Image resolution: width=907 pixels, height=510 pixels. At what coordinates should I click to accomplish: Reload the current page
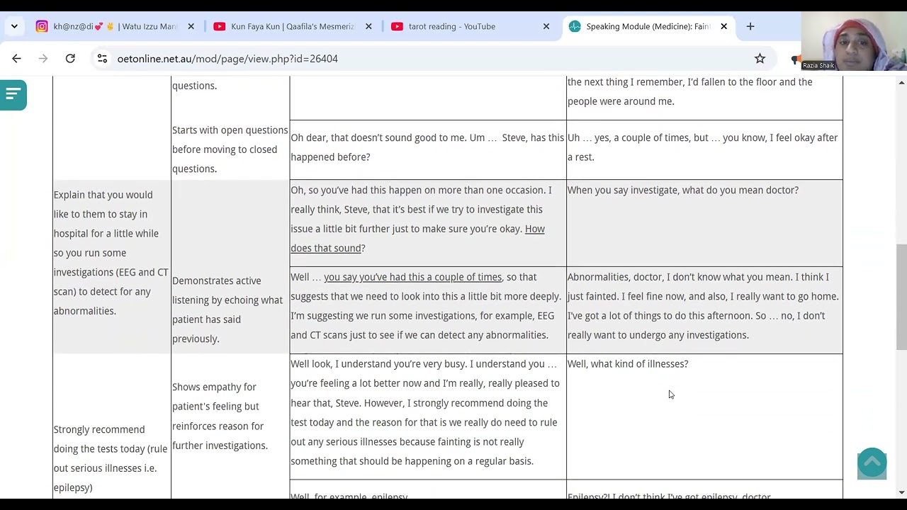click(70, 59)
